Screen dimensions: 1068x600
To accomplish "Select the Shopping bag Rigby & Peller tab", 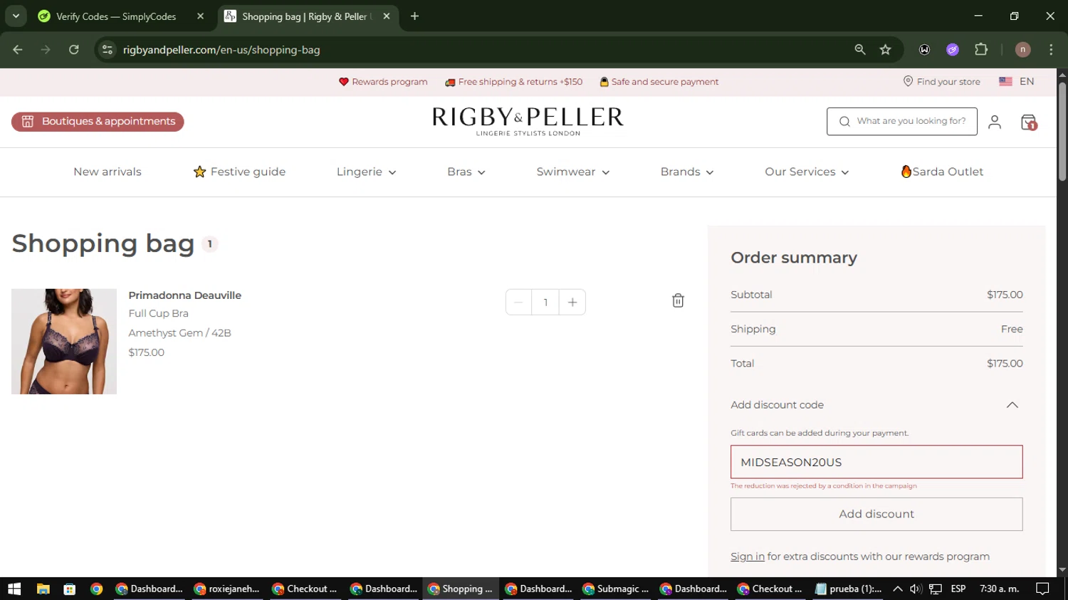I will click(x=308, y=16).
